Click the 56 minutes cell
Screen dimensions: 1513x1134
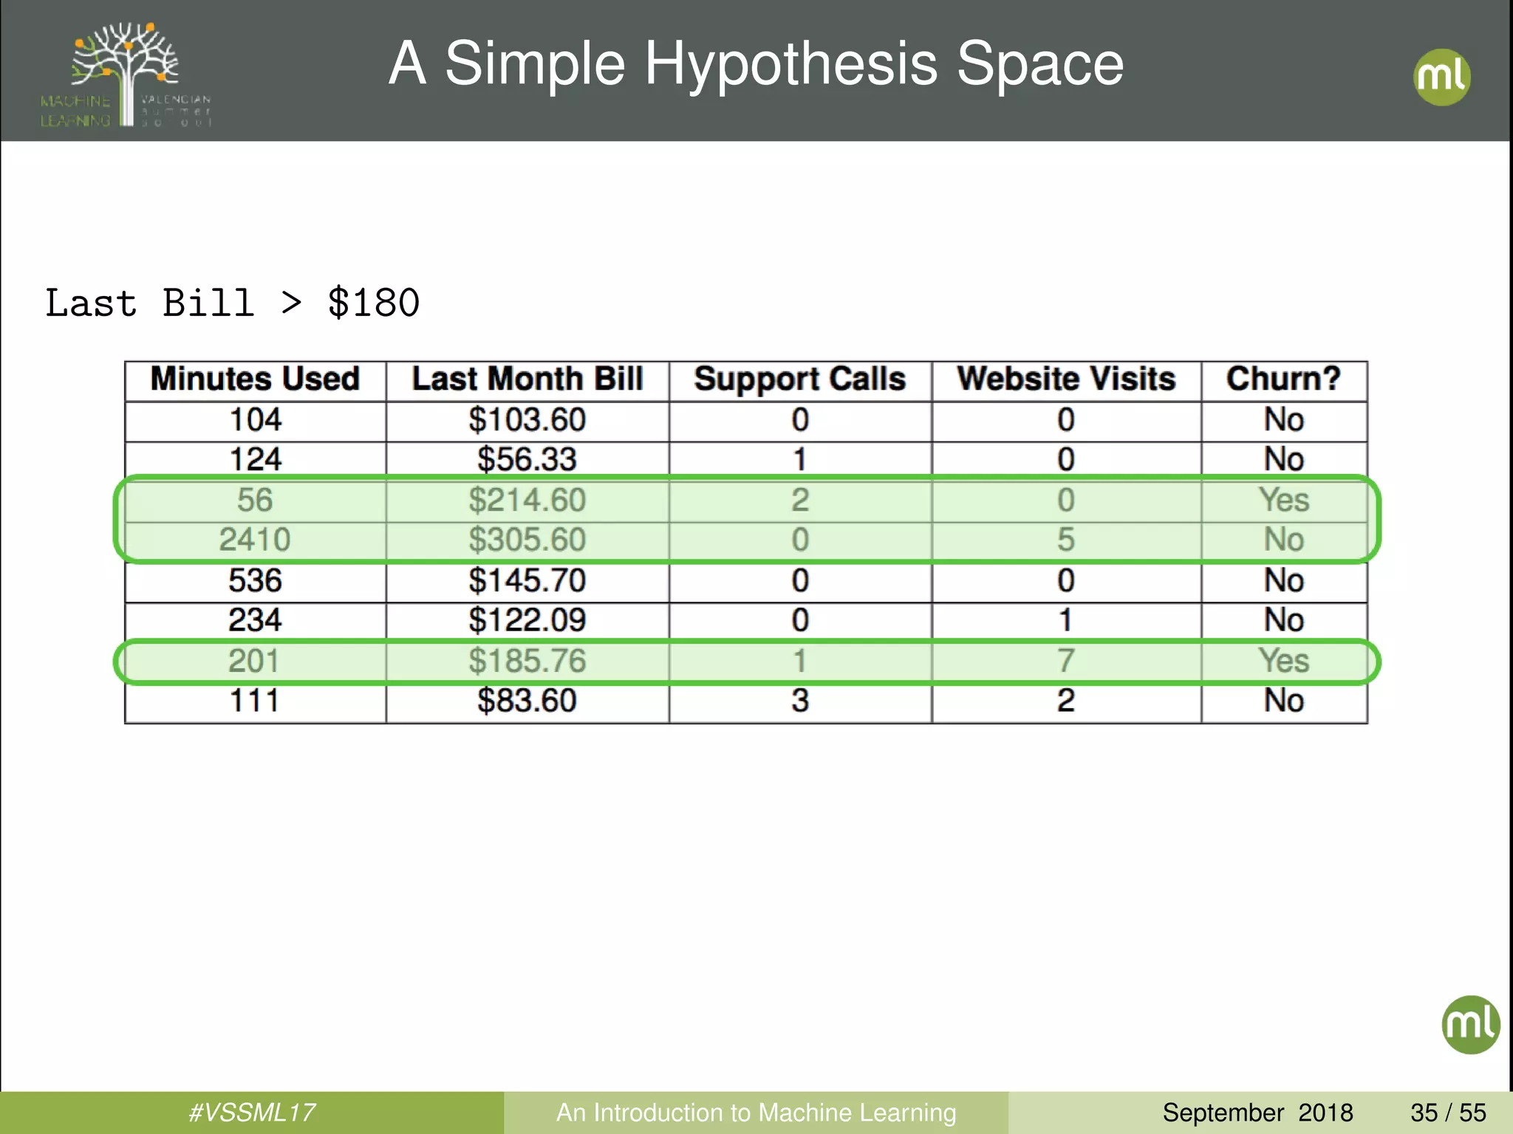256,501
